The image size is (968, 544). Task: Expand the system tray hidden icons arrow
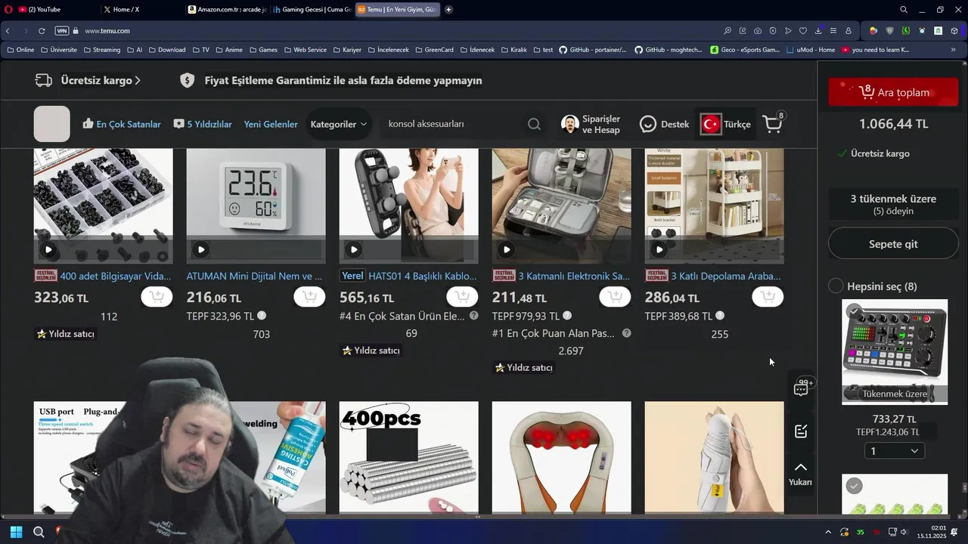click(828, 532)
